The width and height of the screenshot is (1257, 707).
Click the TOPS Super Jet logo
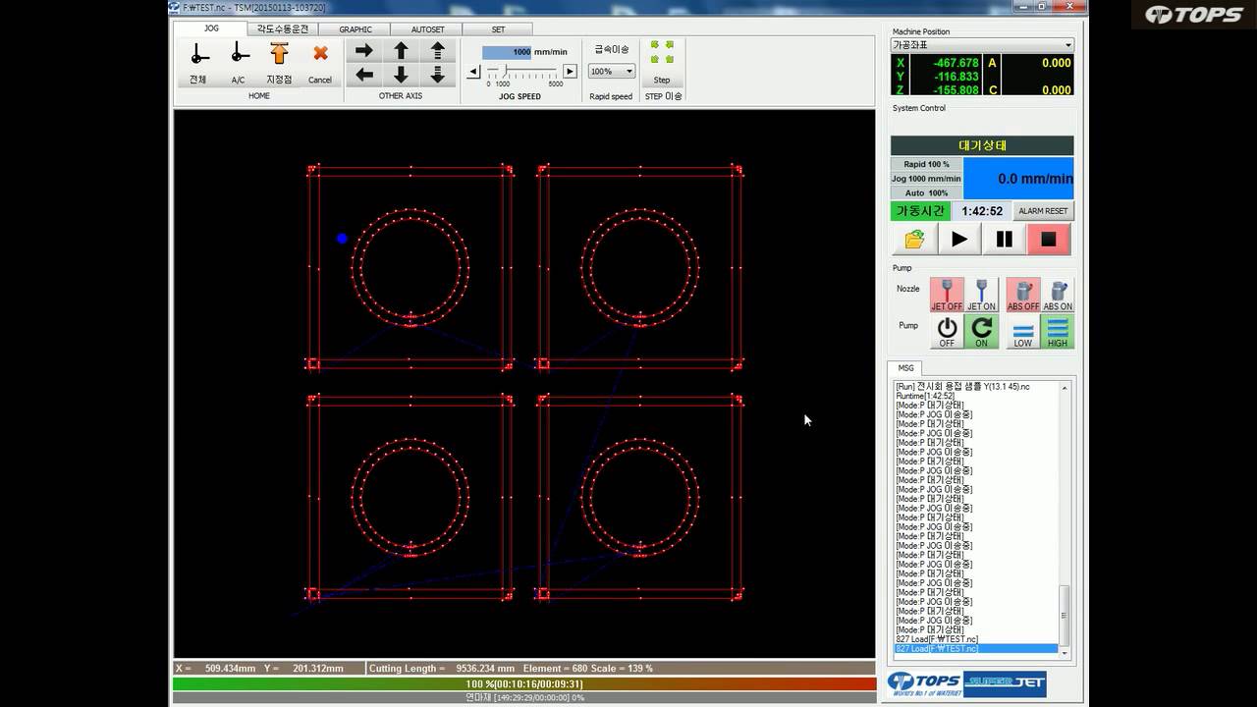click(966, 684)
